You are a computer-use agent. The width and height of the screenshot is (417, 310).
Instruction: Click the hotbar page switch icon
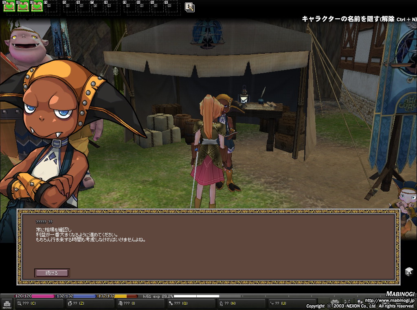pyautogui.click(x=189, y=7)
